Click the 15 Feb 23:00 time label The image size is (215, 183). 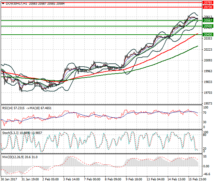pos(197,179)
